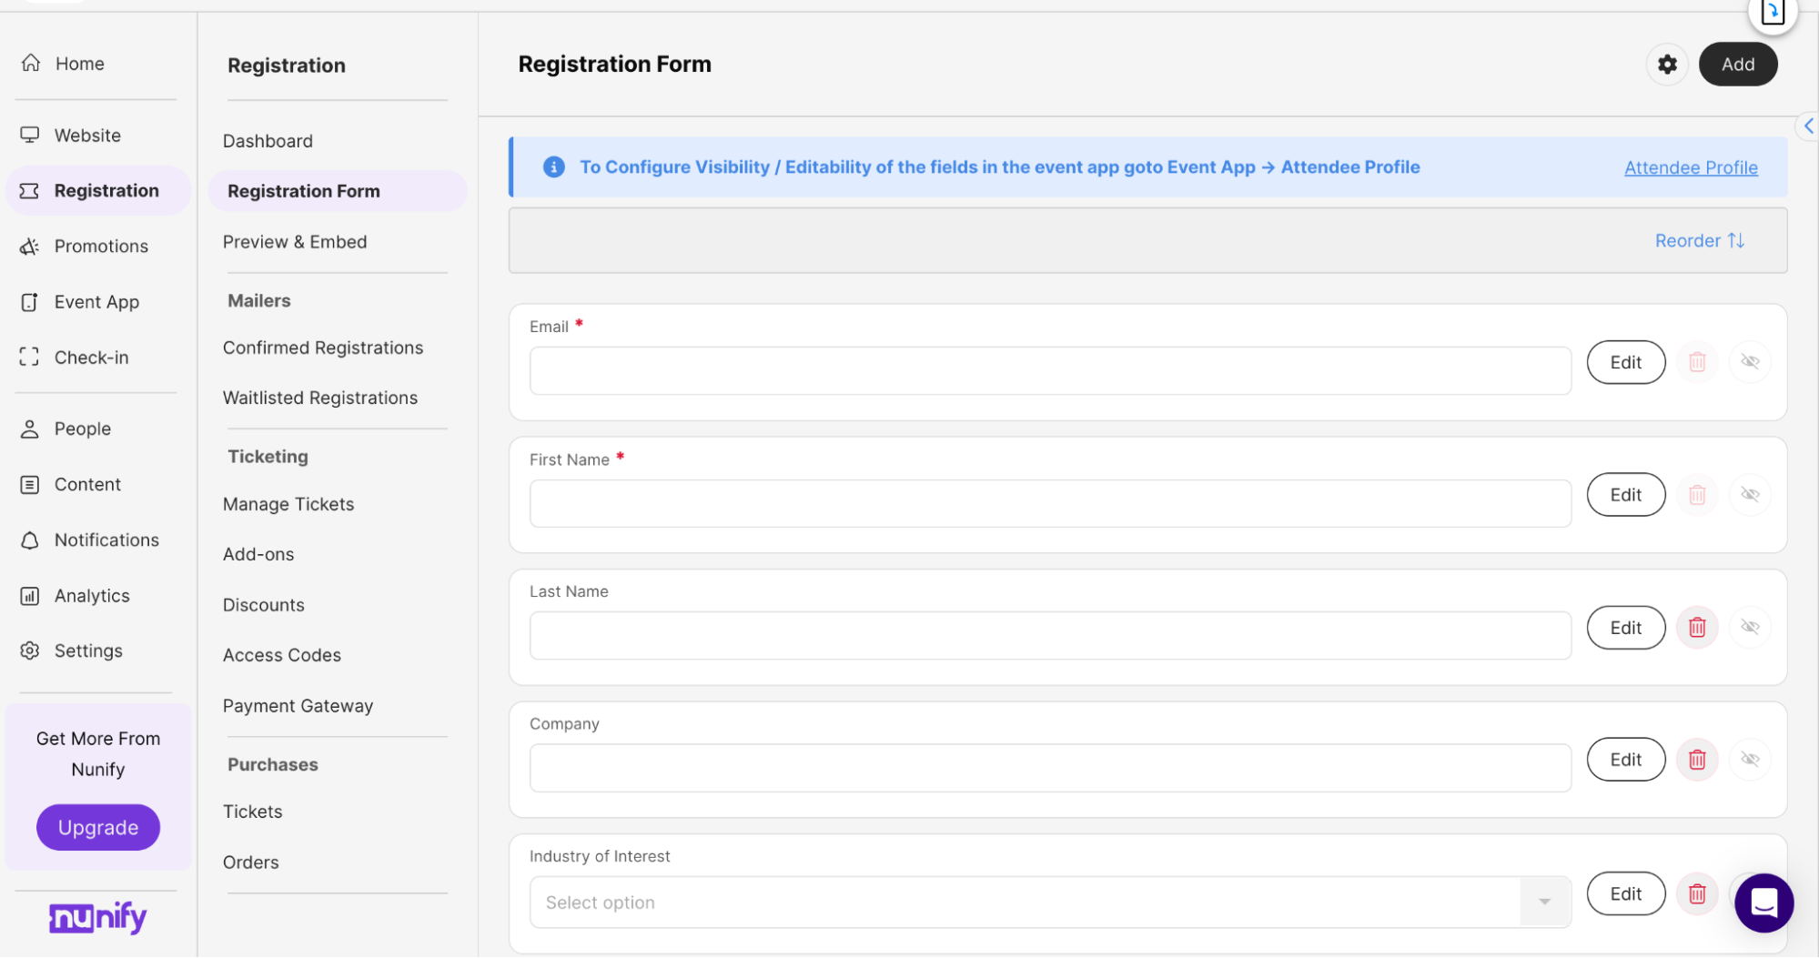The width and height of the screenshot is (1819, 958).
Task: Click the Registration ticket icon
Action: tap(30, 190)
